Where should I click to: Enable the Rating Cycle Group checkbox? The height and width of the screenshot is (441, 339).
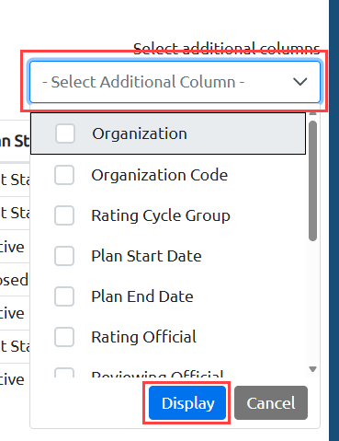point(64,215)
